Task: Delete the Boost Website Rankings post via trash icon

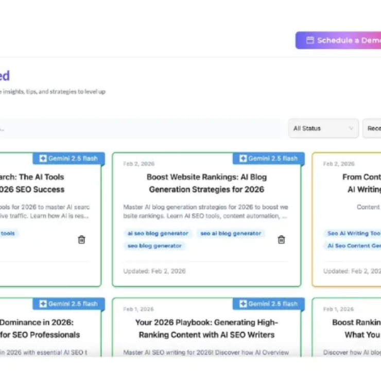Action: (x=281, y=239)
